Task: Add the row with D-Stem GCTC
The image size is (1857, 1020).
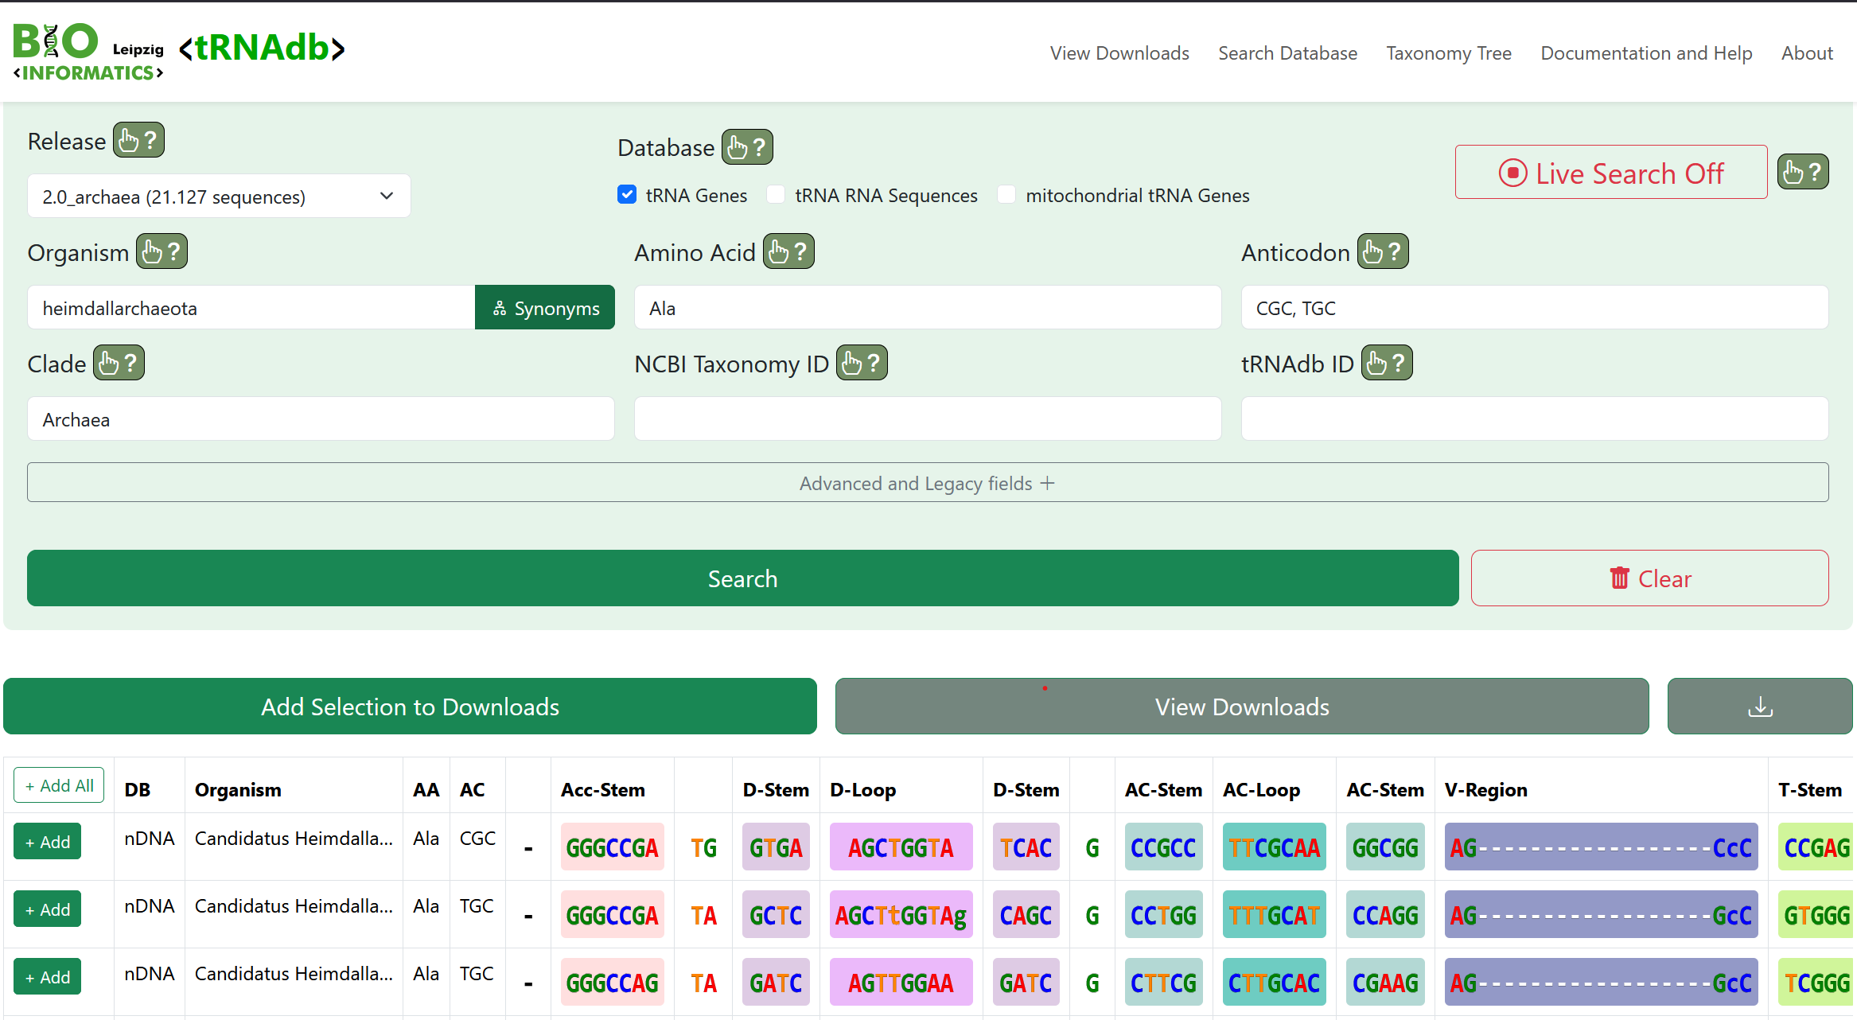Action: 48,909
